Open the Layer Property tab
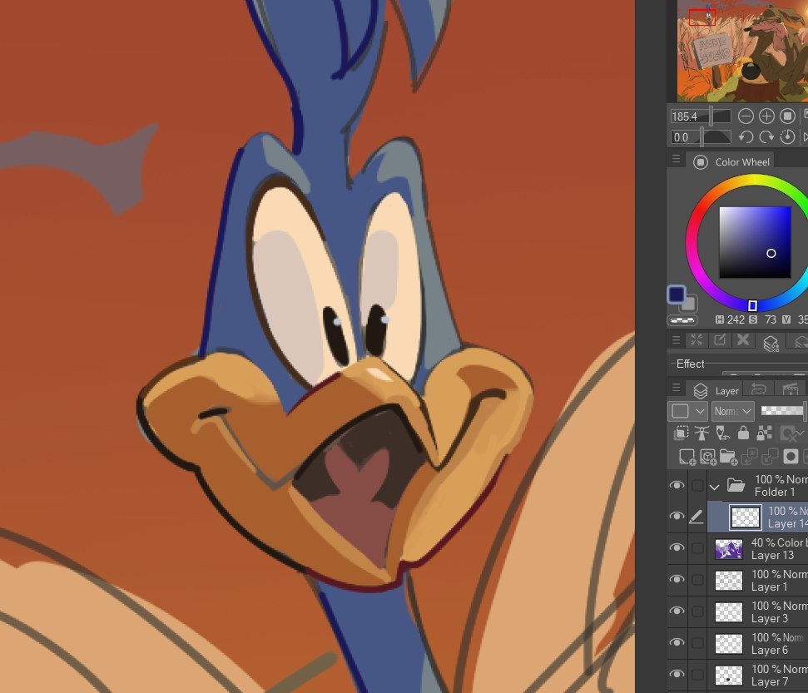Screen dimensions: 808x693 tap(771, 343)
